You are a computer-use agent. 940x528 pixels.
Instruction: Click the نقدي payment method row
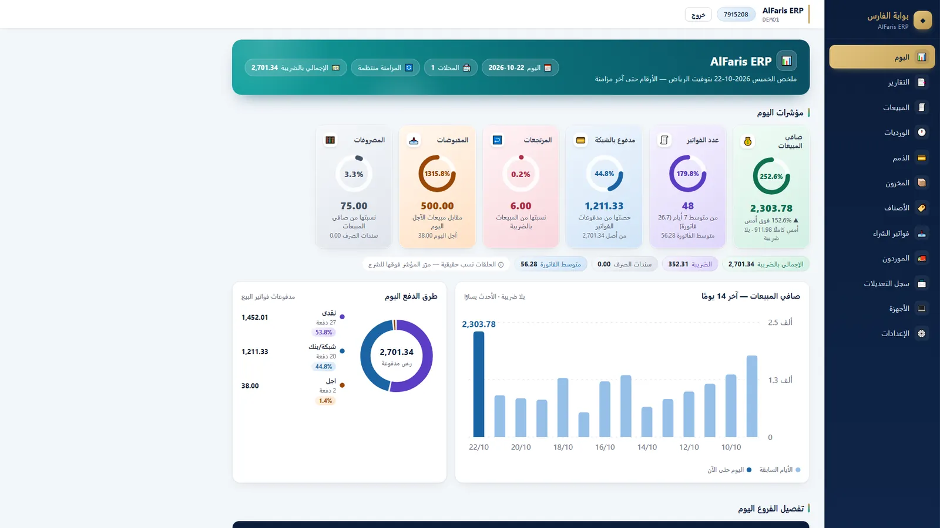click(293, 323)
